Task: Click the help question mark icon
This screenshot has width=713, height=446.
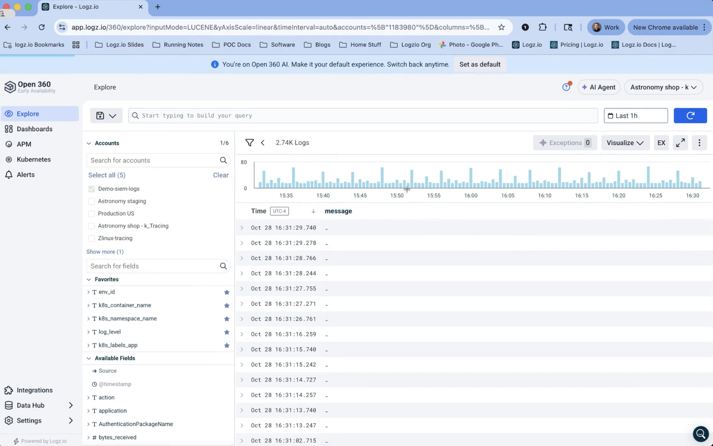Action: coord(566,87)
